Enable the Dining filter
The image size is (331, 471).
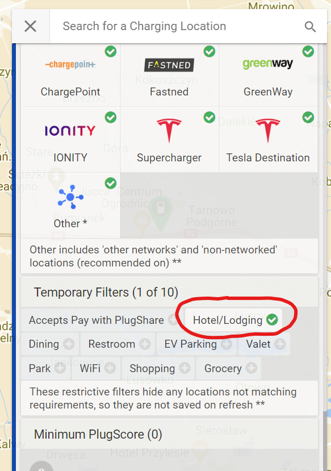coord(50,344)
